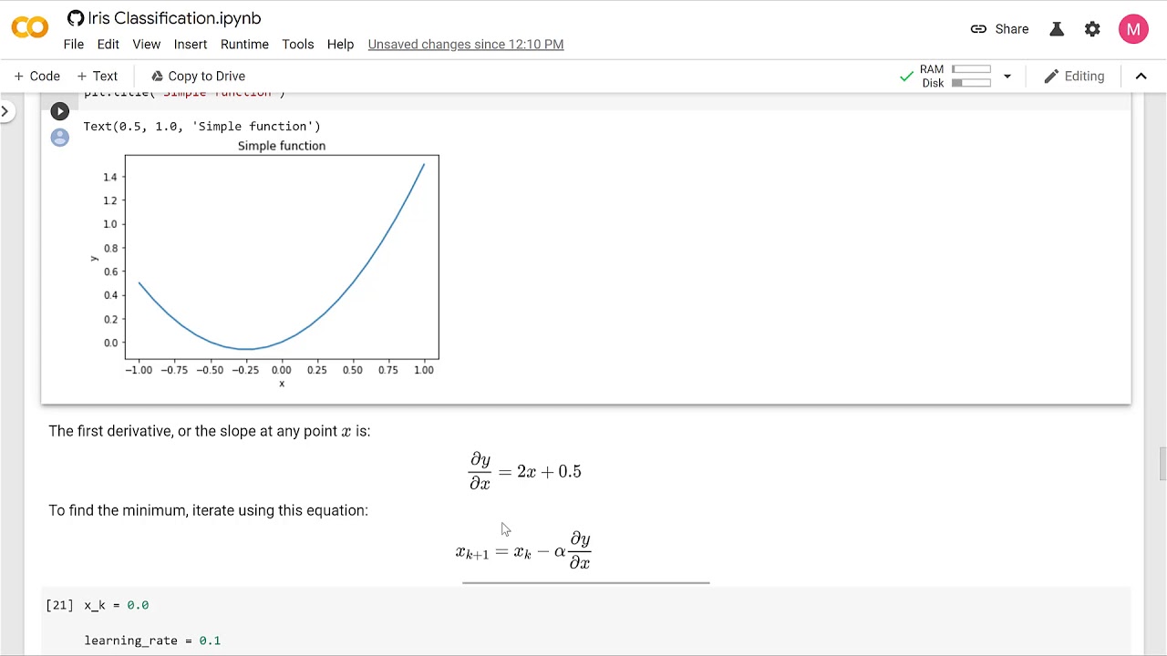Click the Disk usage bar
The image size is (1167, 656).
(971, 83)
